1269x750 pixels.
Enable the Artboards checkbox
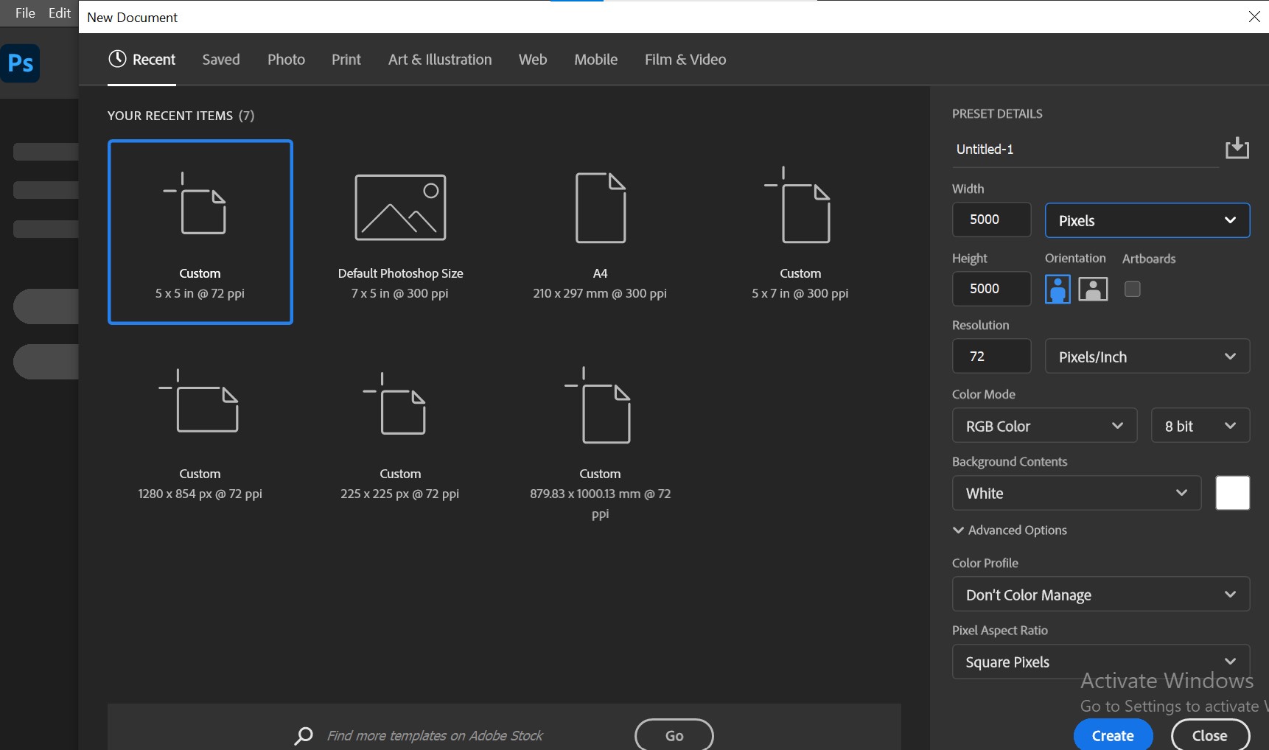(x=1133, y=289)
